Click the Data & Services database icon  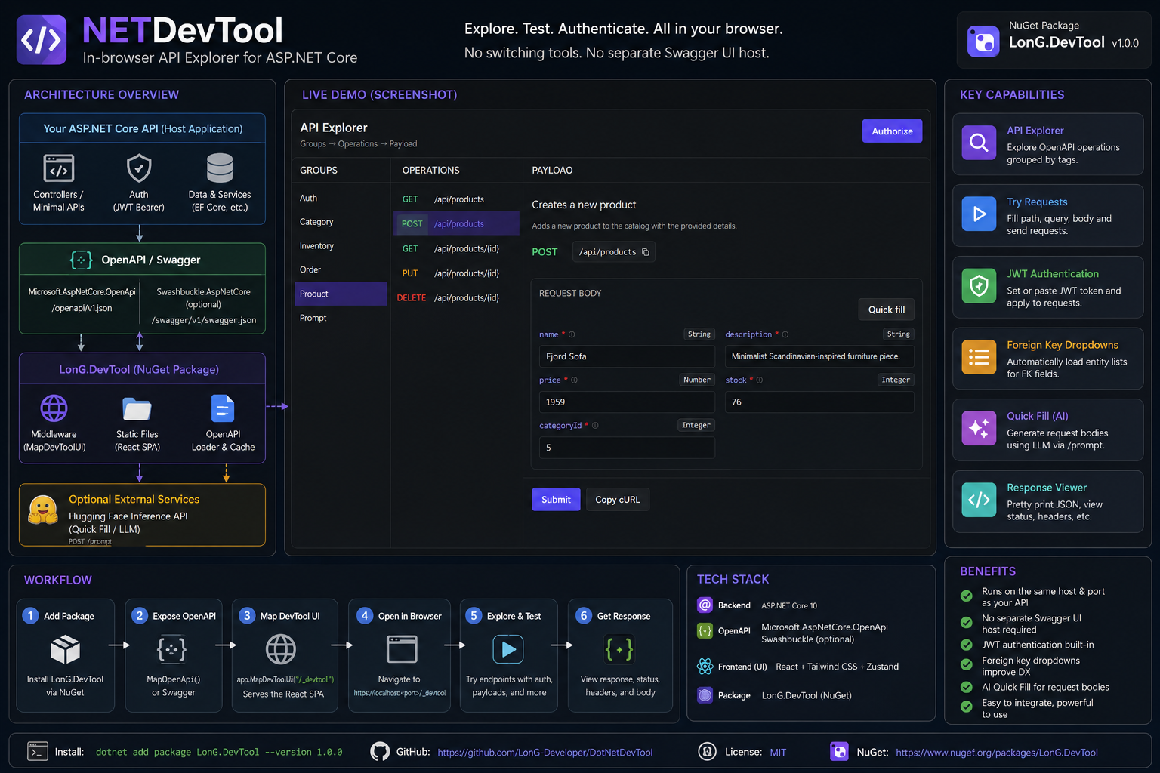pyautogui.click(x=220, y=168)
